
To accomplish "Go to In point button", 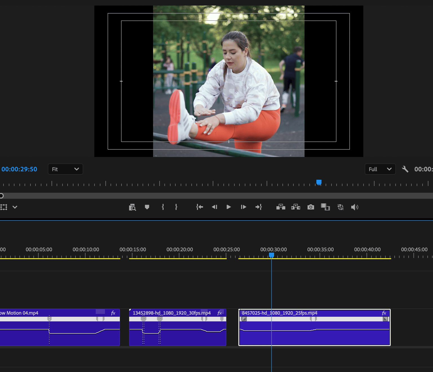I will click(200, 207).
